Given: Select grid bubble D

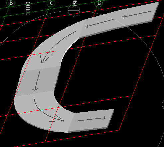Looking at the screenshot, I should point(99,3).
